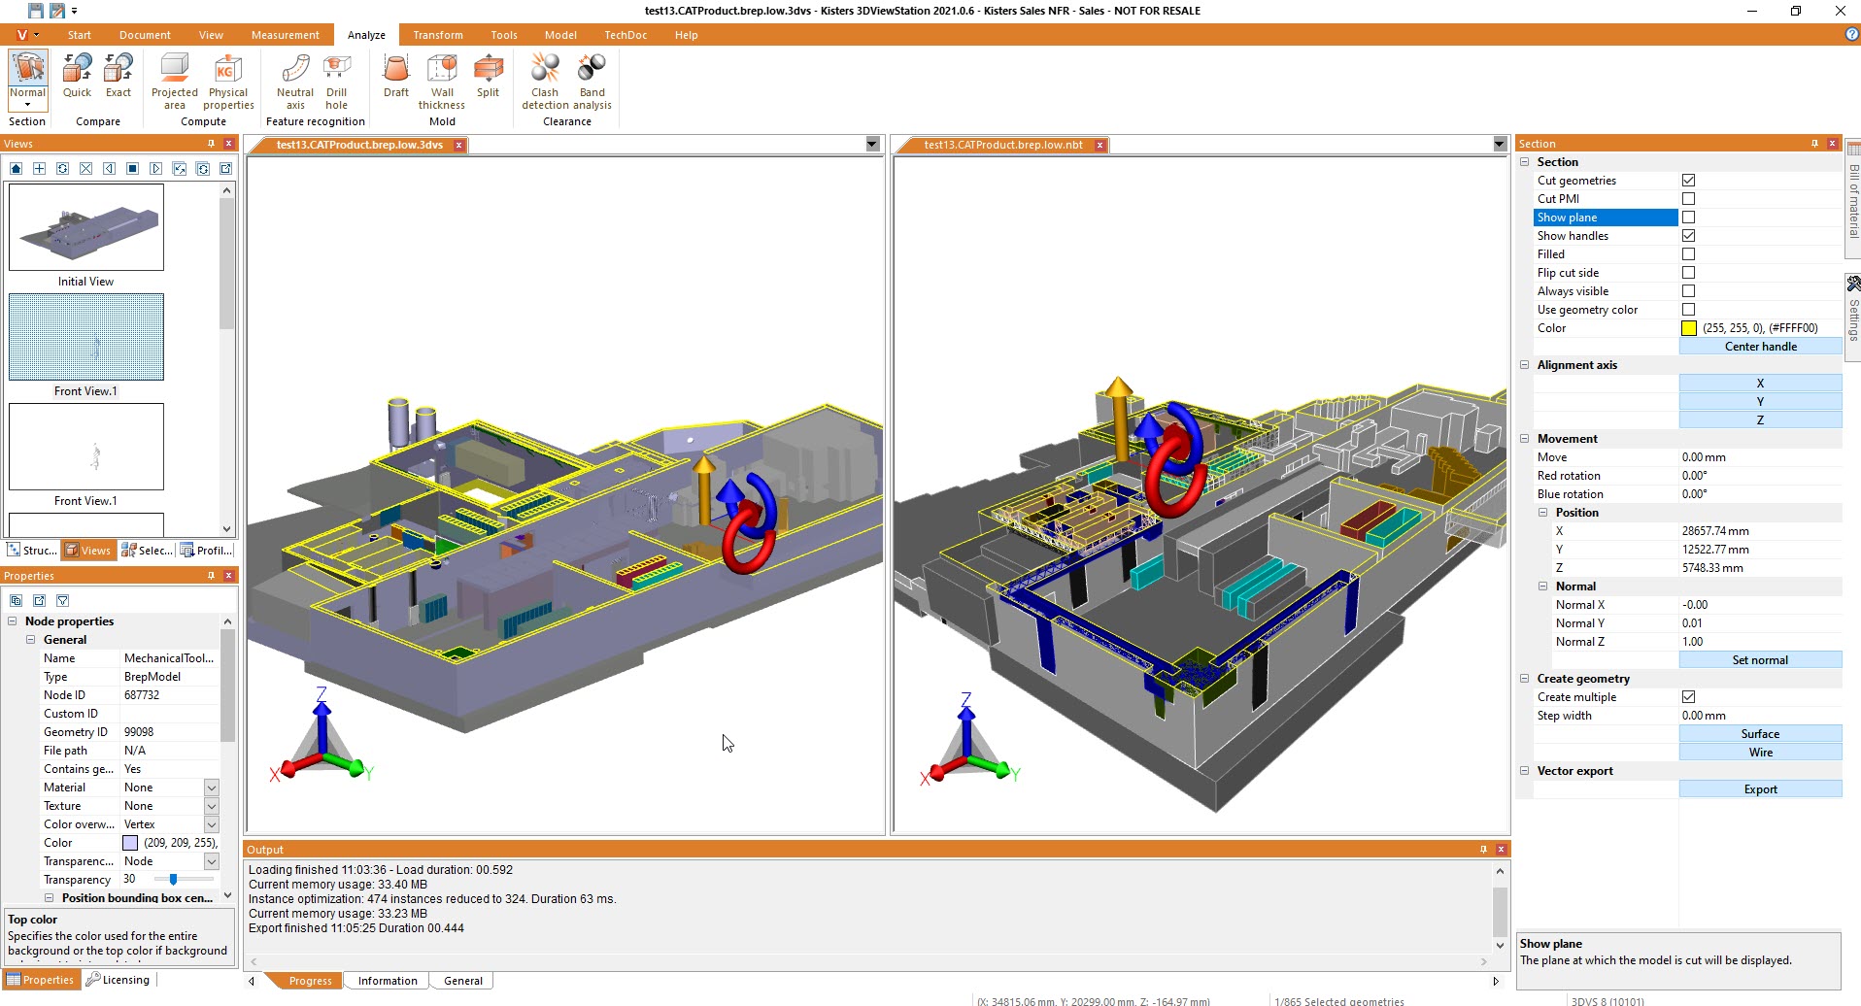Run Quick compare
Screen dimensions: 1861x1006
[x=77, y=76]
